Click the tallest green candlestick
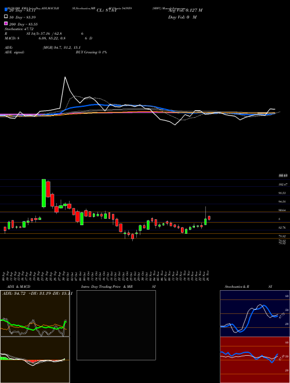This screenshot has height=383, width=290. 43,193
